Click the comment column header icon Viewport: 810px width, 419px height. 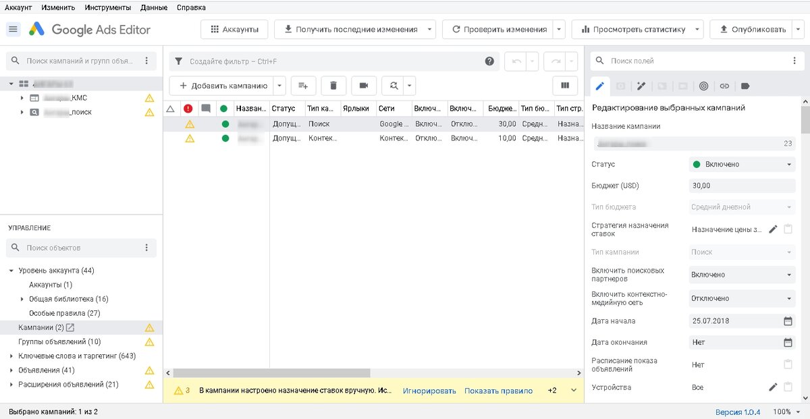coord(206,108)
